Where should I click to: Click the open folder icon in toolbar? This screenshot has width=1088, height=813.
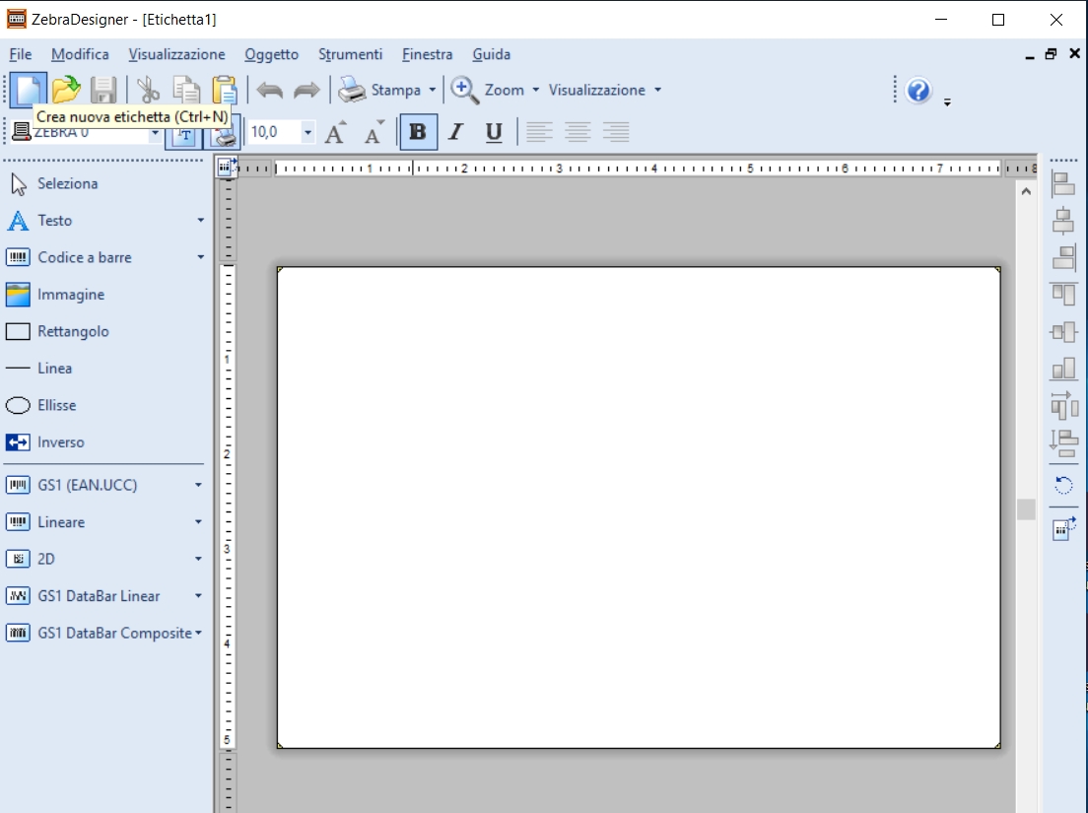pyautogui.click(x=66, y=90)
